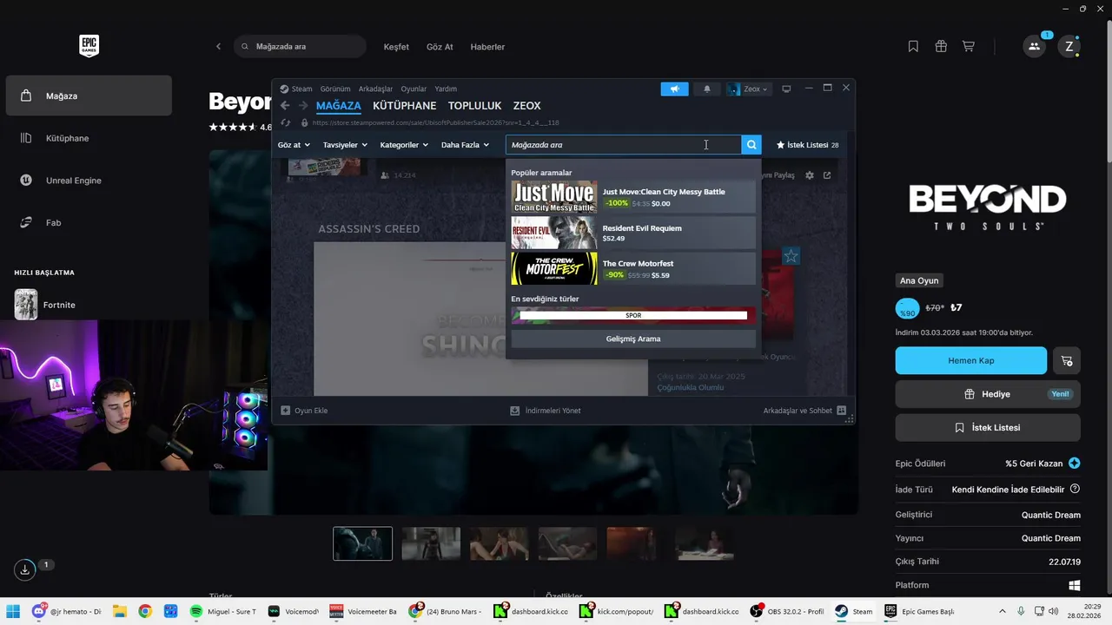Select Mağaza in Epic sidebar

pyautogui.click(x=89, y=95)
